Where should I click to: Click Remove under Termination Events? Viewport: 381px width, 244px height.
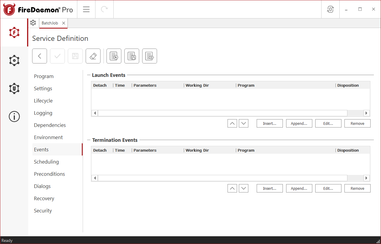coord(358,188)
